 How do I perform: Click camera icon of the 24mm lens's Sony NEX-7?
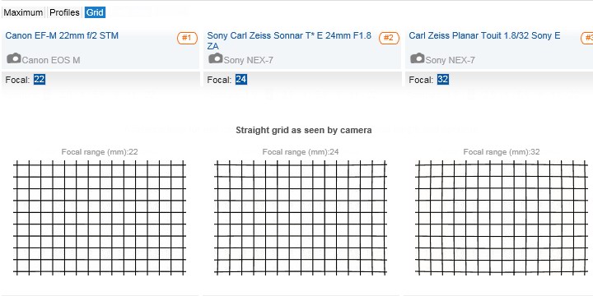(x=216, y=58)
